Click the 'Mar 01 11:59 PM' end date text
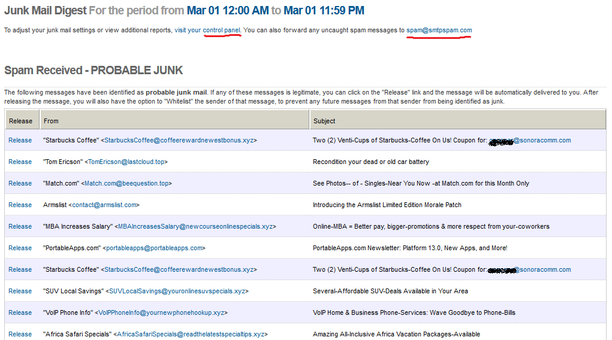 point(324,11)
